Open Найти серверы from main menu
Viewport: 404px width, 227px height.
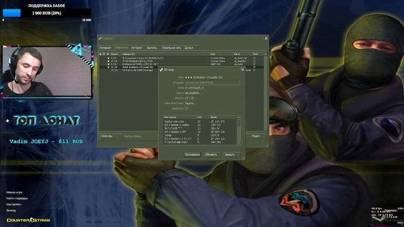[17, 199]
